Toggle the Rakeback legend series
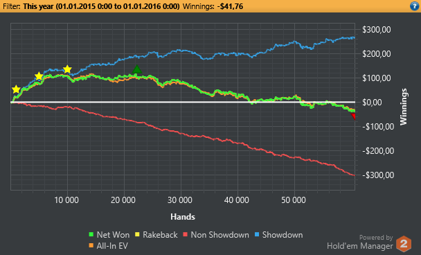Image resolution: width=421 pixels, height=255 pixels. click(x=156, y=235)
